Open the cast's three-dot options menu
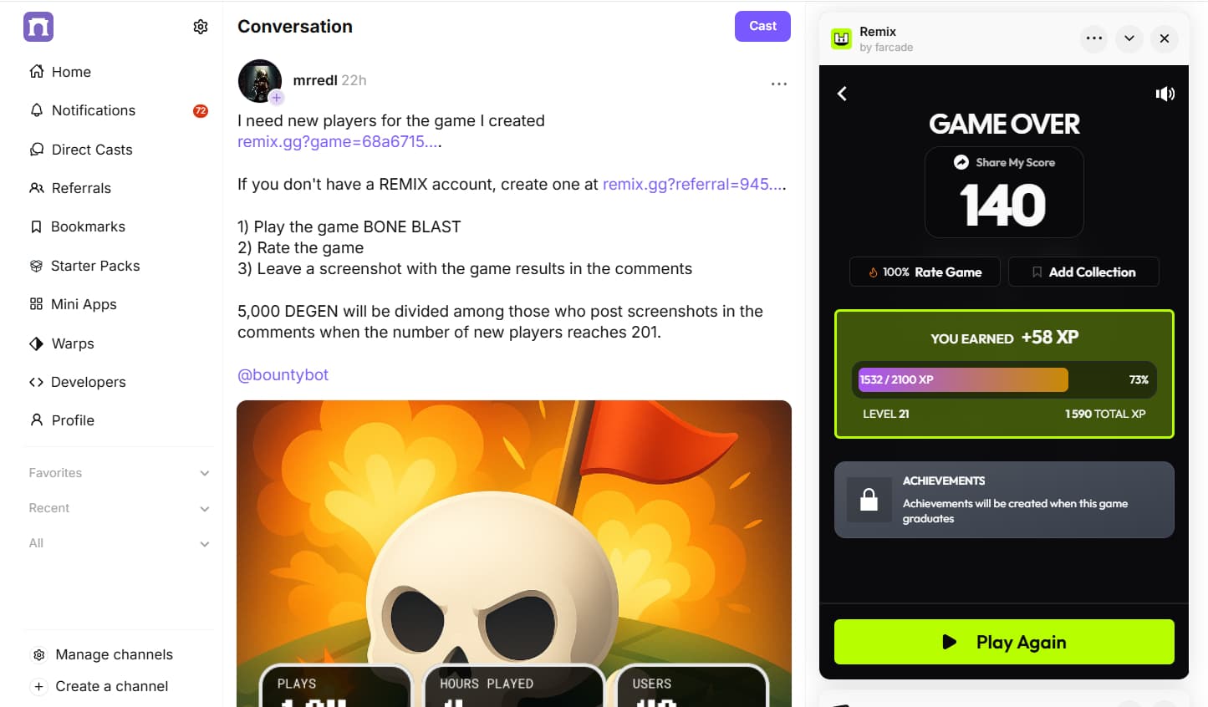This screenshot has height=707, width=1208. [778, 84]
